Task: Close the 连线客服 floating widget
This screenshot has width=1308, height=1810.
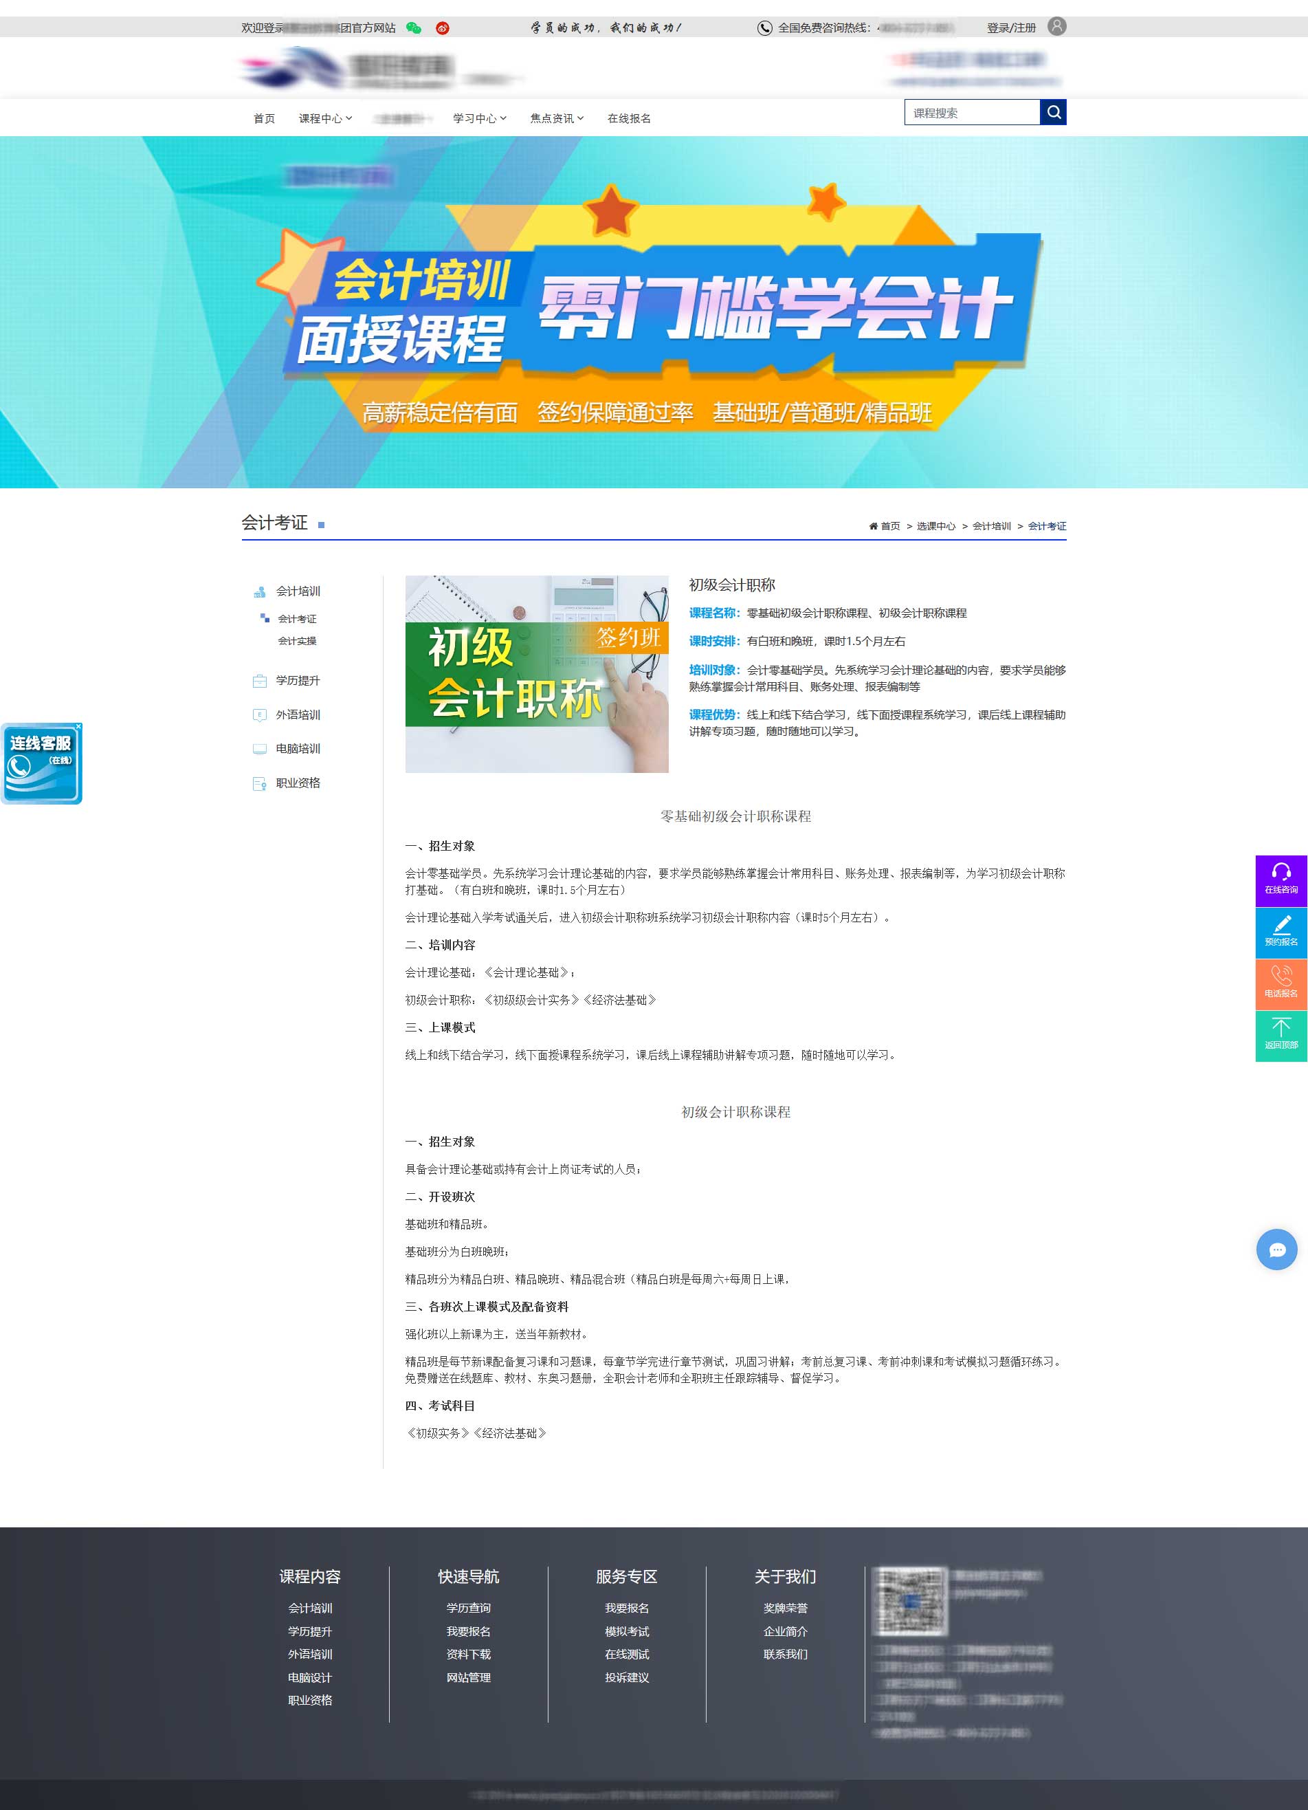Action: click(x=78, y=726)
